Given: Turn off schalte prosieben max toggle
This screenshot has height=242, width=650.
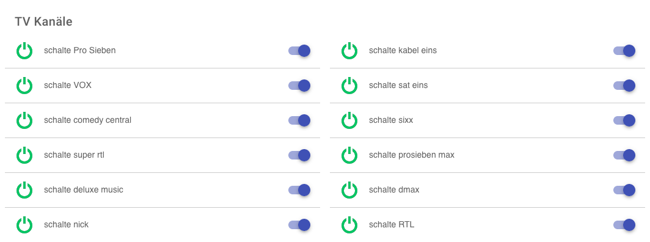Looking at the screenshot, I should click(x=624, y=155).
